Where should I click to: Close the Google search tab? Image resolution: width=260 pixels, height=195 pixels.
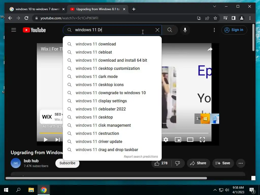point(63,9)
